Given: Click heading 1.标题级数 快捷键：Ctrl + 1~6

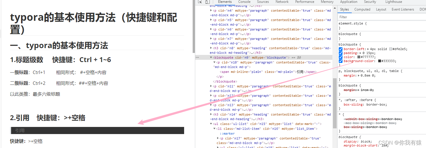Looking at the screenshot, I should 60,60.
